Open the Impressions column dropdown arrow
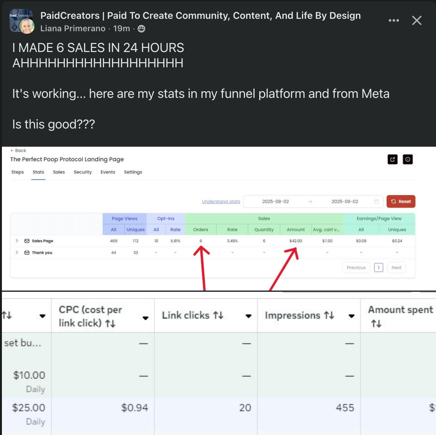436x435 pixels. coord(351,316)
